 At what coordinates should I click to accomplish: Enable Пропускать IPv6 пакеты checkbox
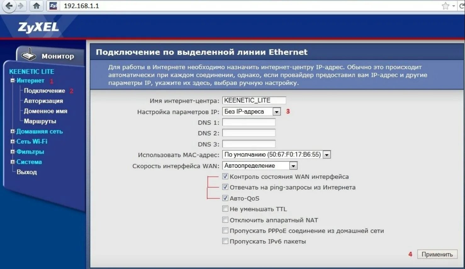tap(225, 241)
